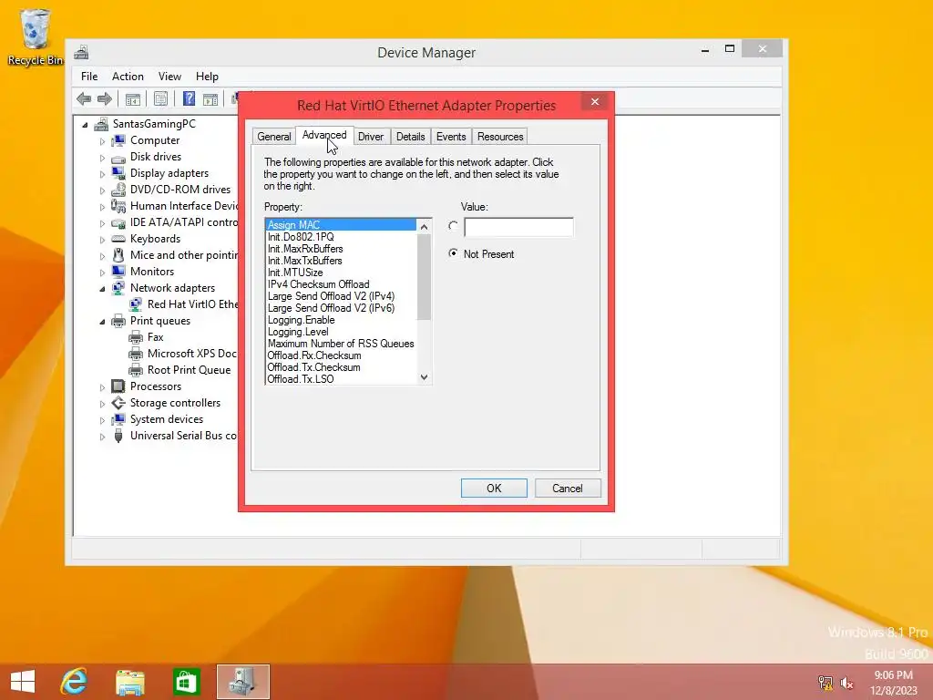Viewport: 933px width, 700px height.
Task: Click the property list scroll-up arrow
Action: click(425, 226)
